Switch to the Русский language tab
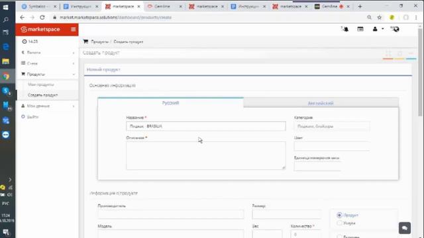The height and width of the screenshot is (238, 424). (170, 103)
